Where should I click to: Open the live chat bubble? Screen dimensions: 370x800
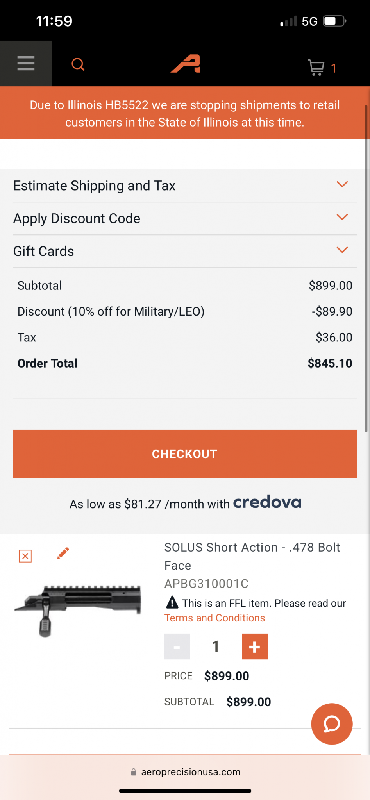tap(332, 724)
